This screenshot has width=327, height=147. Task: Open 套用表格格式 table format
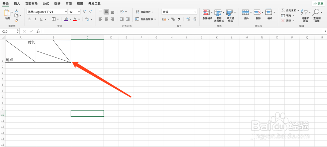point(219,16)
